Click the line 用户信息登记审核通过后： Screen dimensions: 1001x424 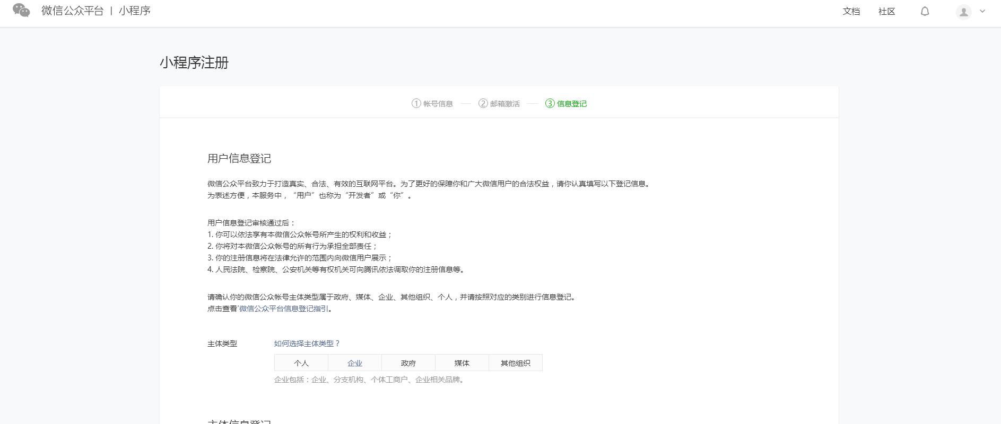(251, 223)
